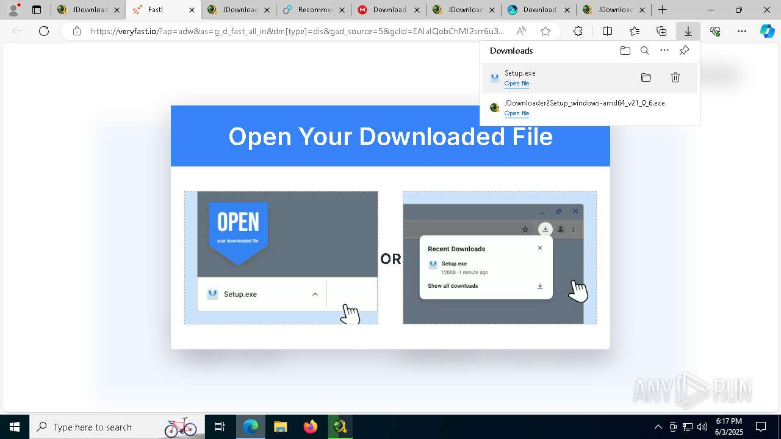Open Edge Settings and more menu
Viewport: 781px width, 439px height.
point(742,31)
